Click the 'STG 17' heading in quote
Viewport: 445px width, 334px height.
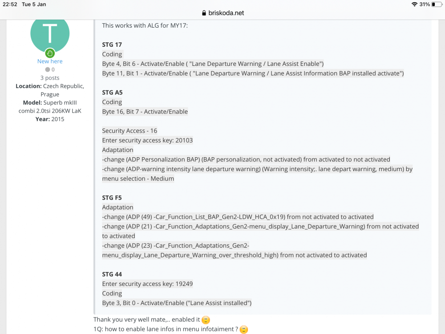click(x=112, y=45)
